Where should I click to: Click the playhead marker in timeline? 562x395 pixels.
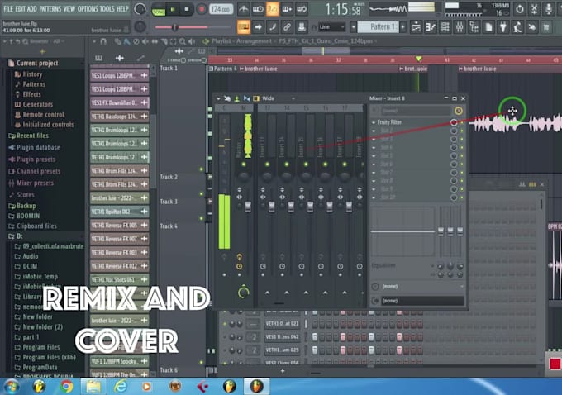pyautogui.click(x=418, y=59)
